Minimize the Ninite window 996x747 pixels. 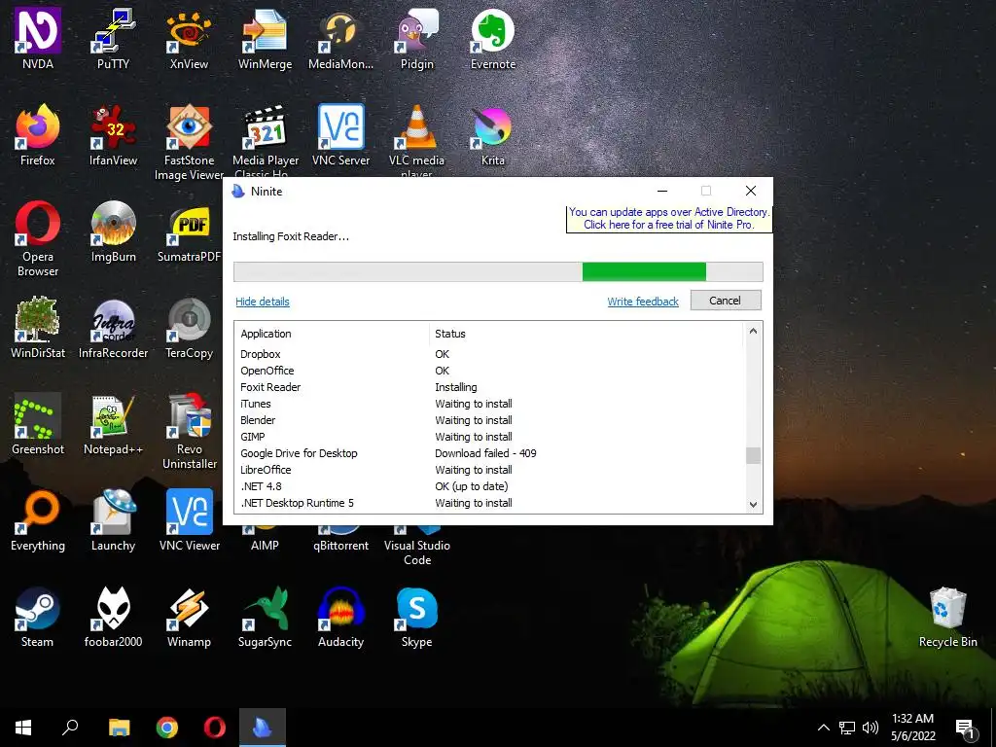pos(661,191)
